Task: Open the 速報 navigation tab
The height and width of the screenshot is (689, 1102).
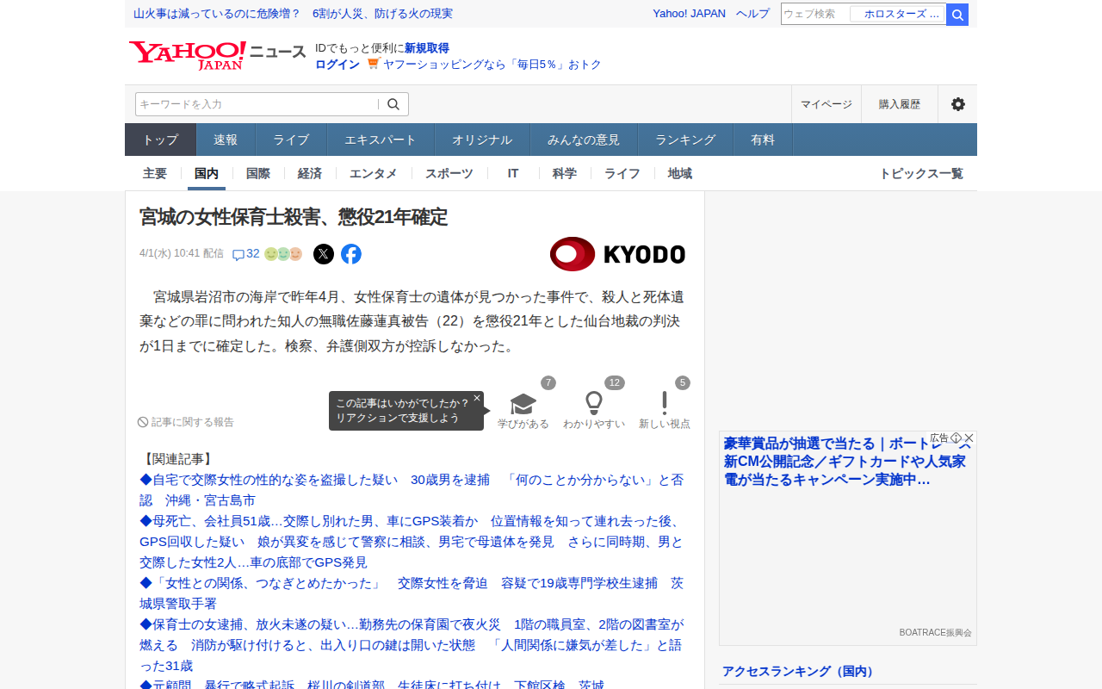Action: [226, 140]
